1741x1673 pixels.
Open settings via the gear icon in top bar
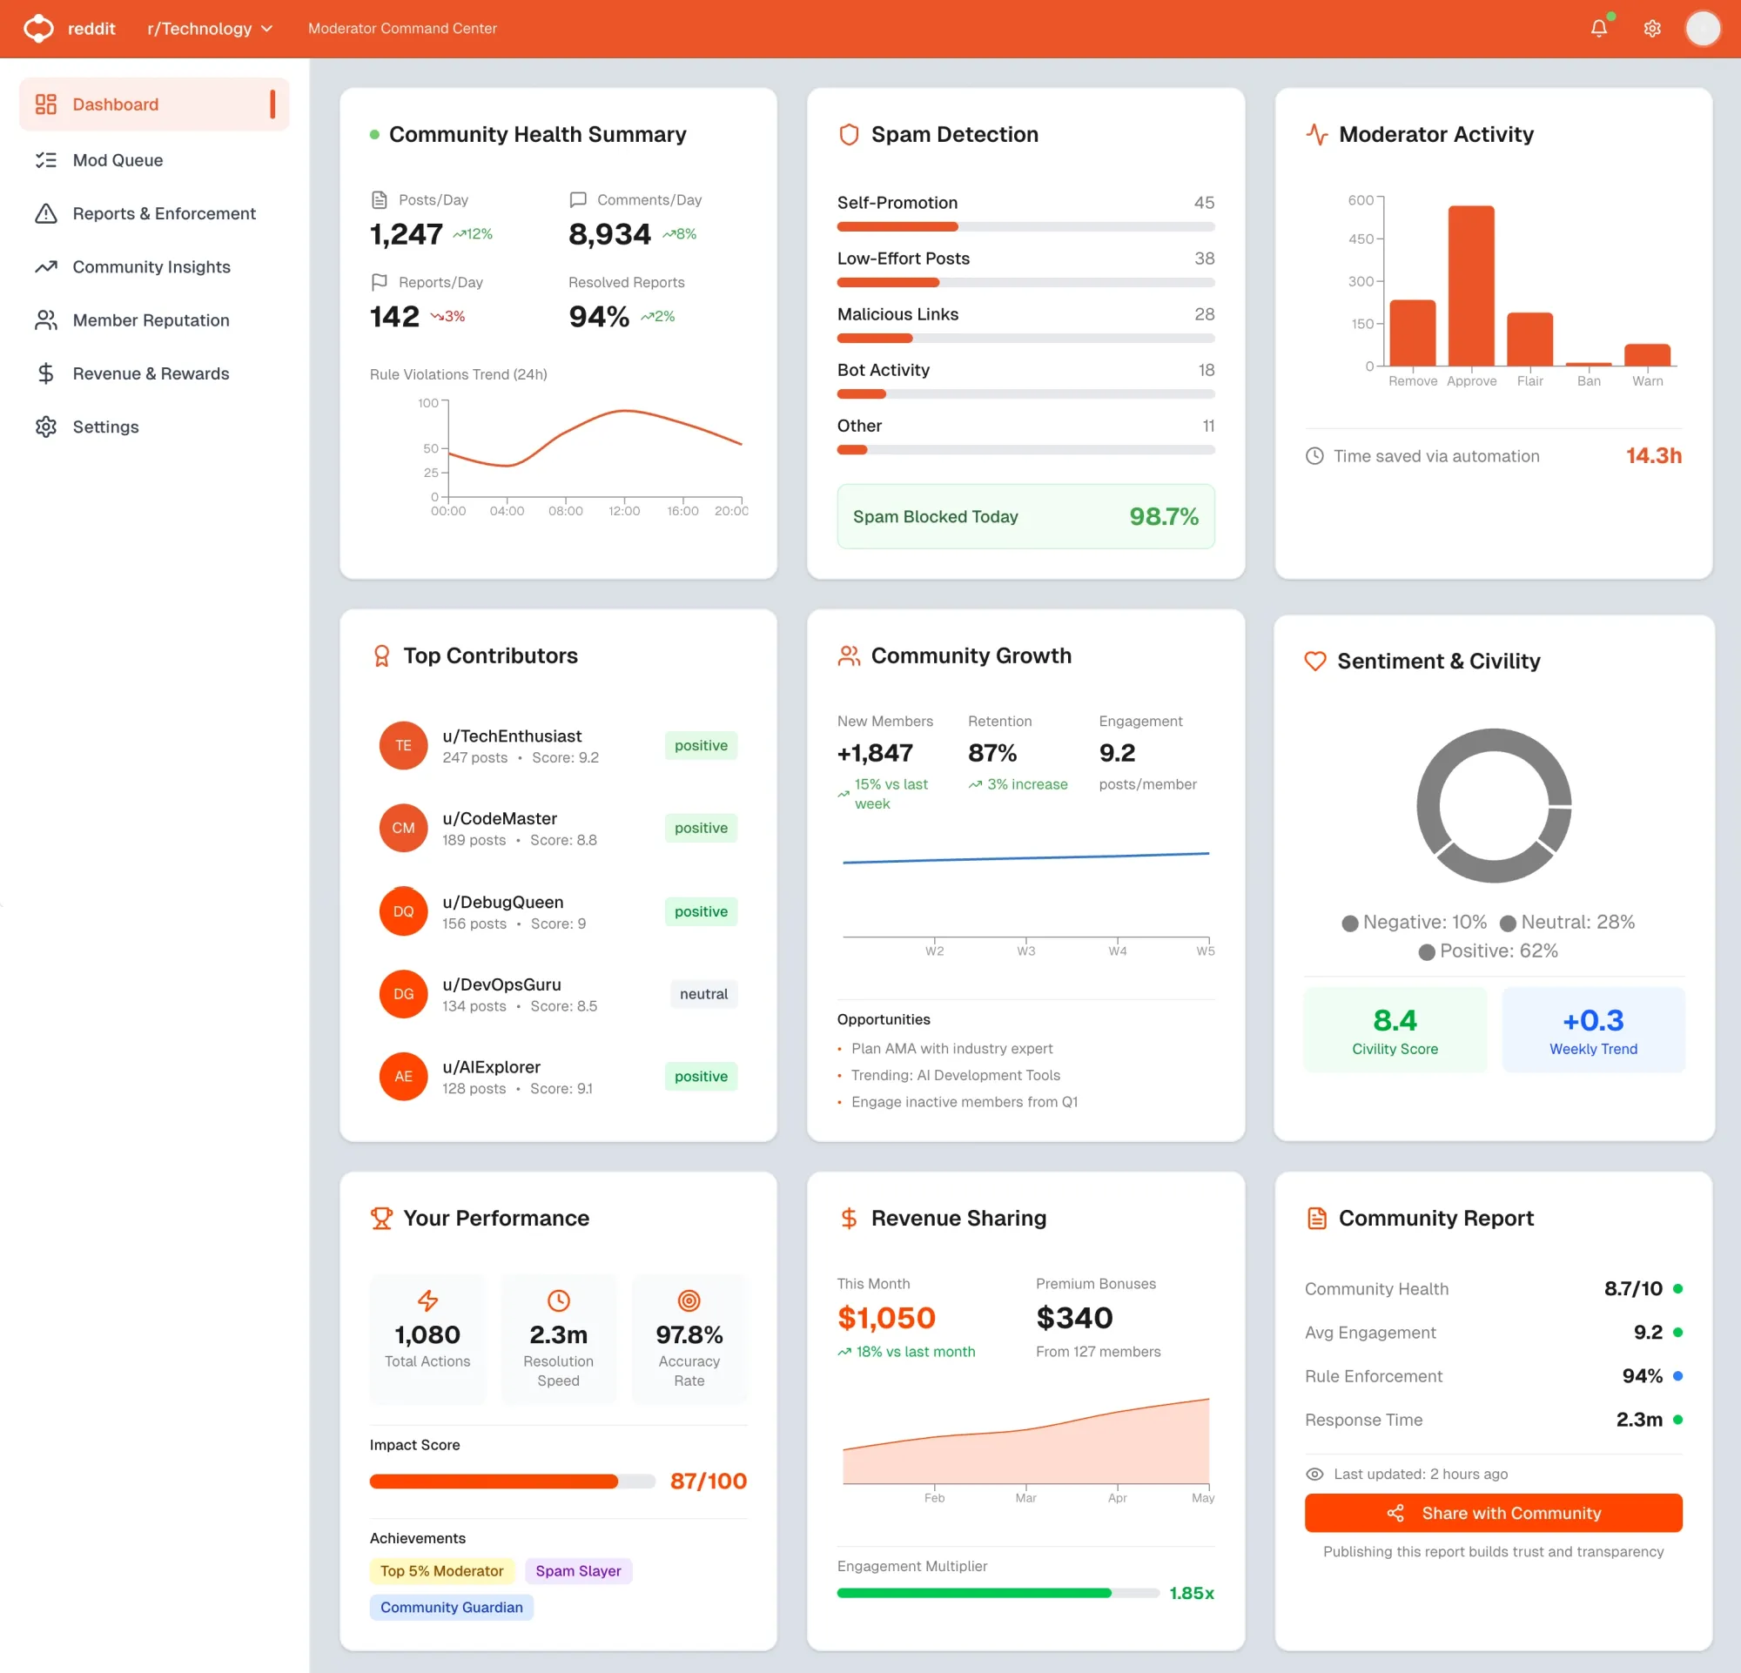tap(1652, 28)
